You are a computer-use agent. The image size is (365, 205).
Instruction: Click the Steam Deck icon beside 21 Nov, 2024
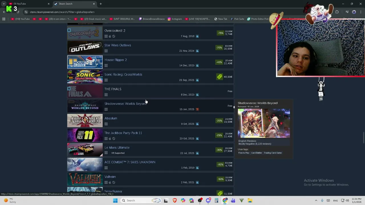[197, 51]
